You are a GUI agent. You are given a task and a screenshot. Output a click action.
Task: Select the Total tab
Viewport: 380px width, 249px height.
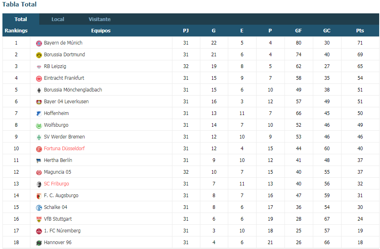(x=21, y=19)
